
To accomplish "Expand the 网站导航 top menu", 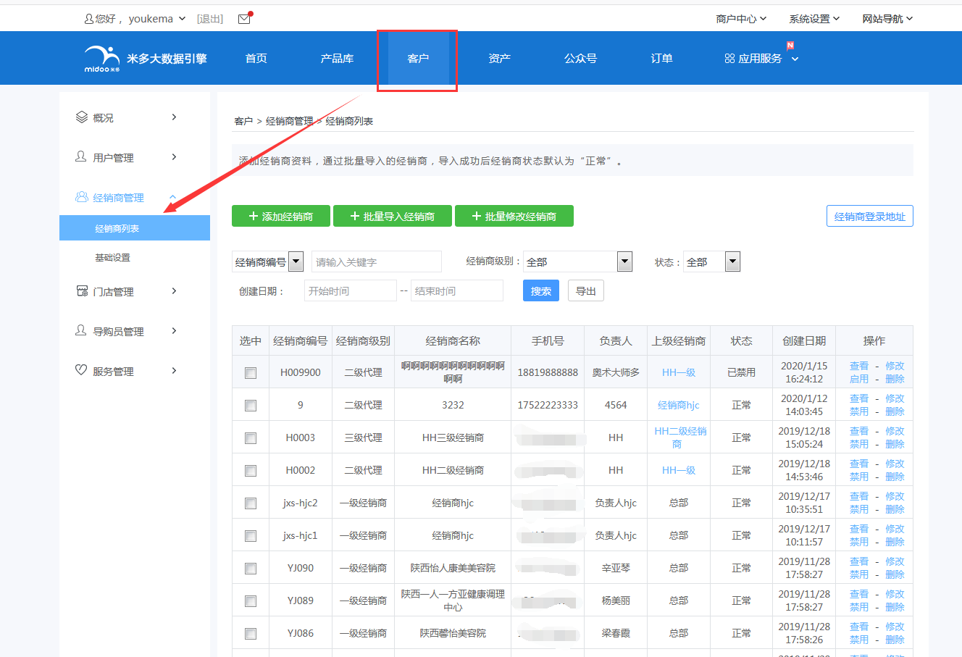I will coord(887,19).
